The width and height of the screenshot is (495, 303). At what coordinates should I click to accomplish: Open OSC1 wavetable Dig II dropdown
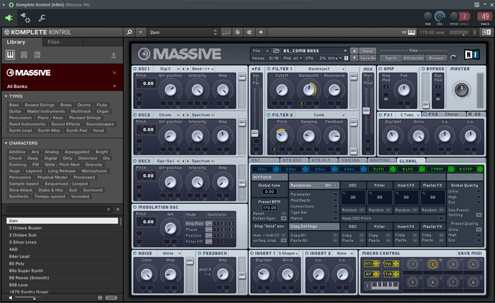pos(169,69)
